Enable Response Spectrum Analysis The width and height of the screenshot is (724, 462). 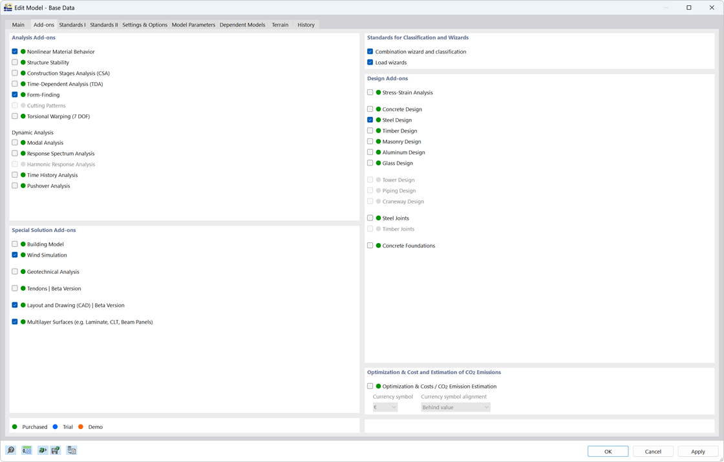[x=15, y=153]
